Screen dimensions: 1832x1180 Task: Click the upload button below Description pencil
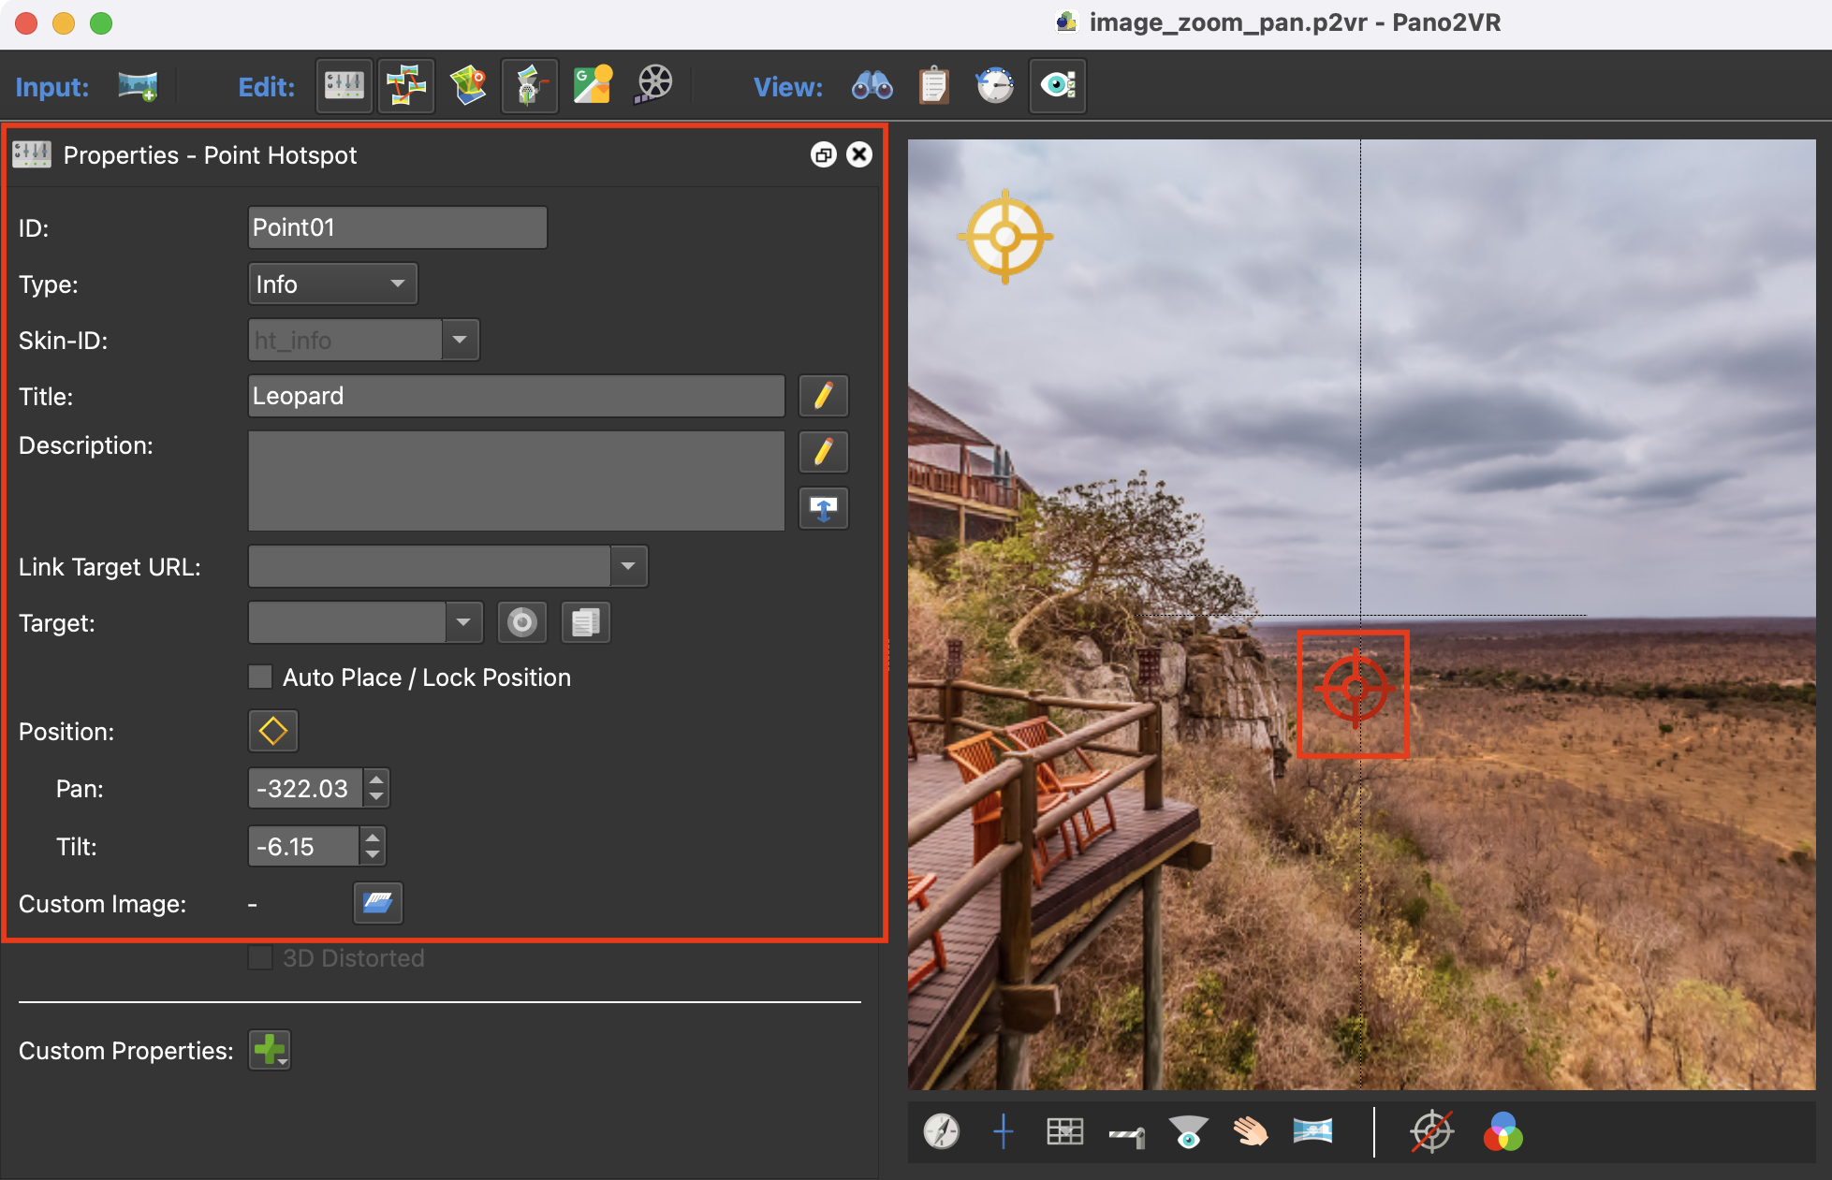(824, 508)
